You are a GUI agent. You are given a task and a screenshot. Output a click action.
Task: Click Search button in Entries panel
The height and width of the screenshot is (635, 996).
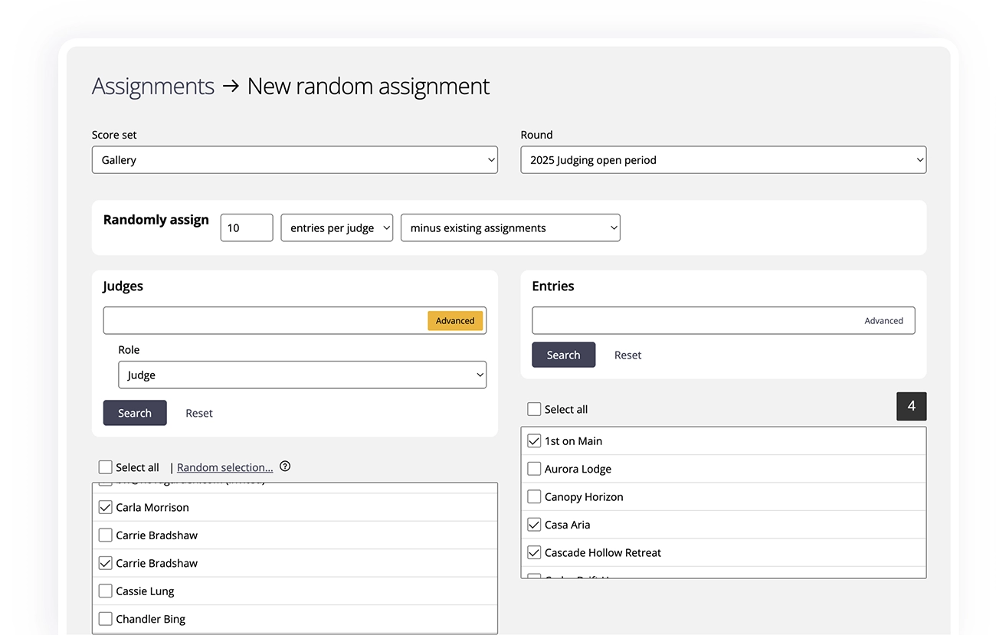[x=563, y=355]
